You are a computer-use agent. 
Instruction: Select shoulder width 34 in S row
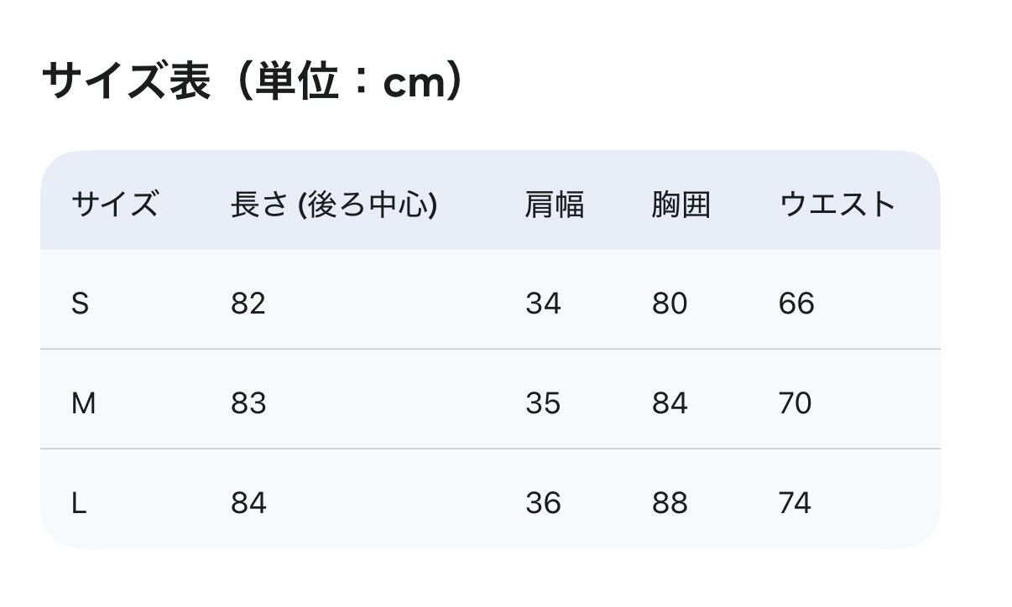(543, 303)
